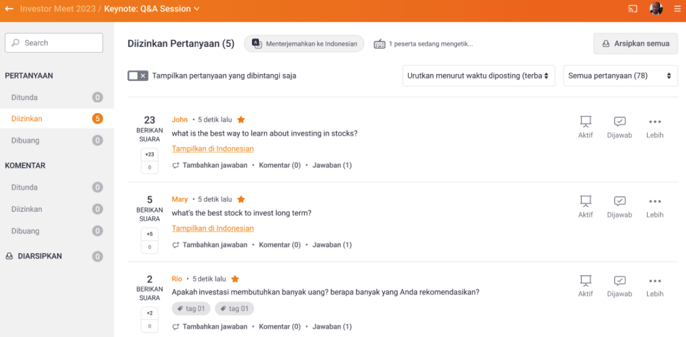
Task: Toggle show starred questions only
Action: click(138, 76)
